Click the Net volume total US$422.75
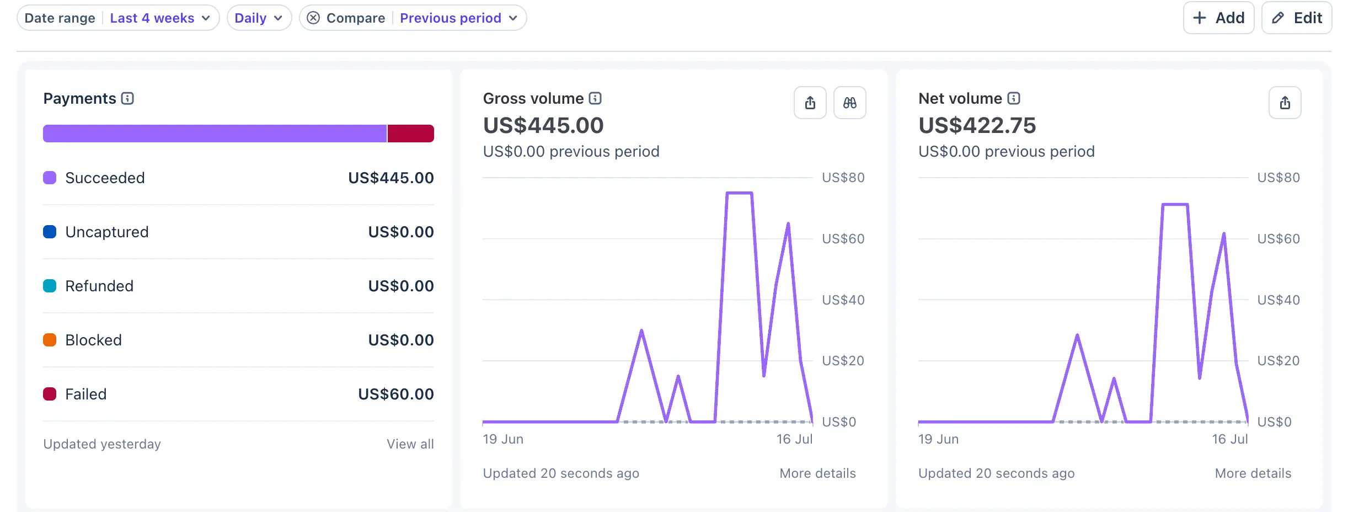 (x=977, y=125)
